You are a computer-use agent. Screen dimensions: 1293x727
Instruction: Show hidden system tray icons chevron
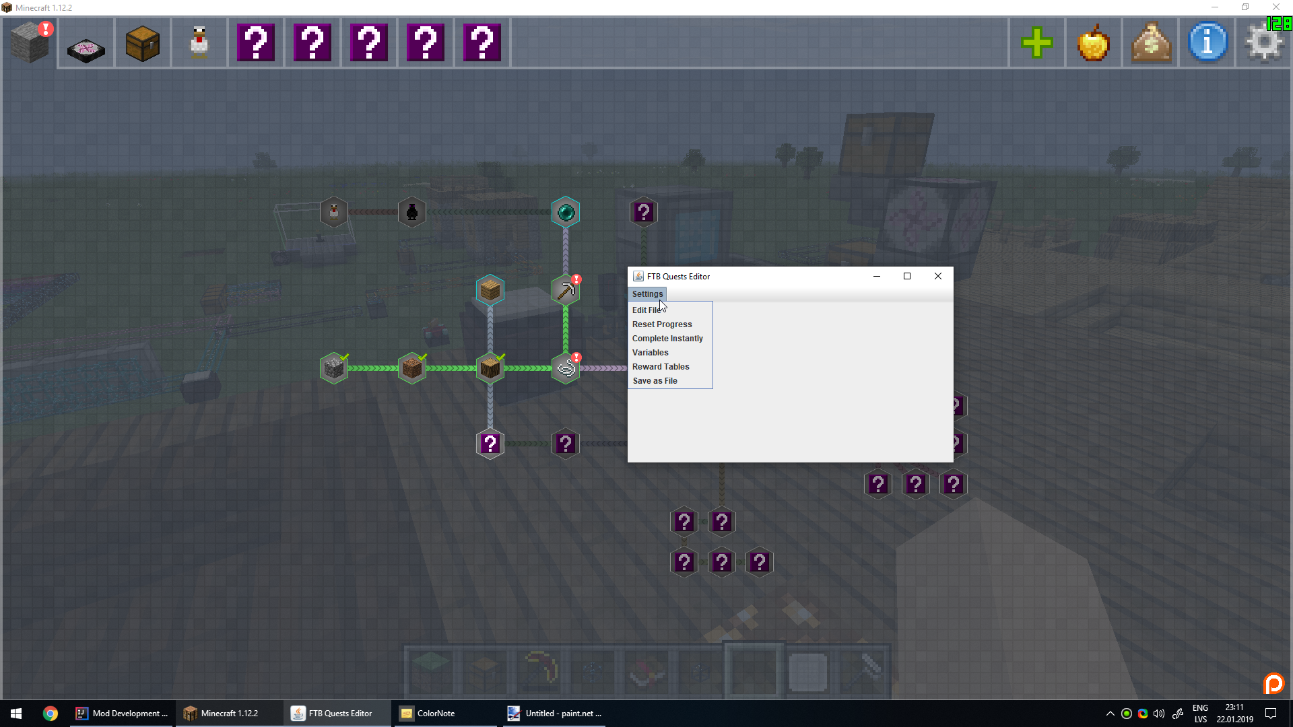click(1110, 714)
